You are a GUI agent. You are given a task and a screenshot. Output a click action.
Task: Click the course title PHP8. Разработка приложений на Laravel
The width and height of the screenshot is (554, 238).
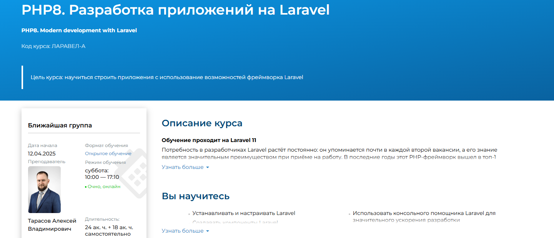click(x=176, y=10)
